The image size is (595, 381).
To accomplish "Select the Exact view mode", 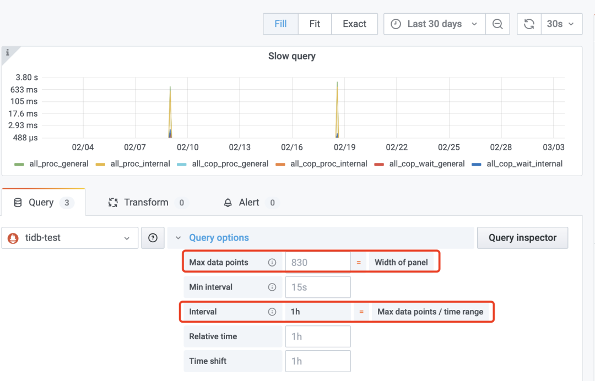I will [354, 24].
